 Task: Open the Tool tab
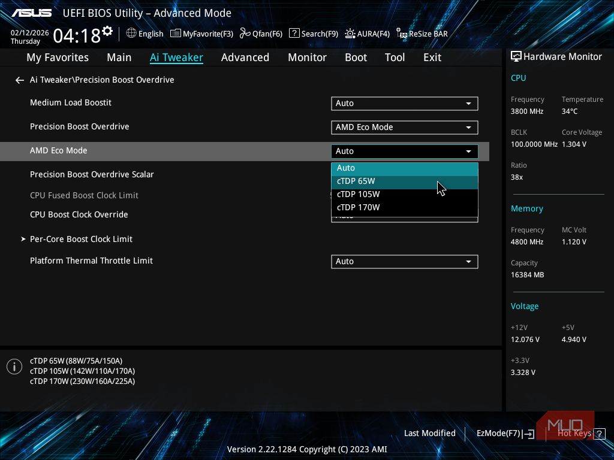point(395,57)
